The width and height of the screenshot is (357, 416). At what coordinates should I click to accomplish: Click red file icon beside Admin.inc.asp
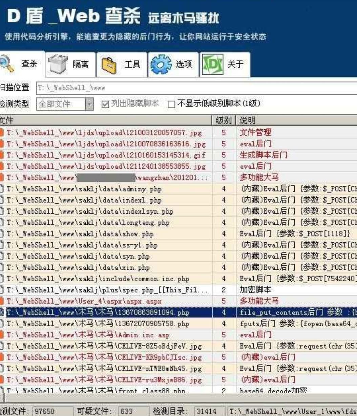pos(2,335)
